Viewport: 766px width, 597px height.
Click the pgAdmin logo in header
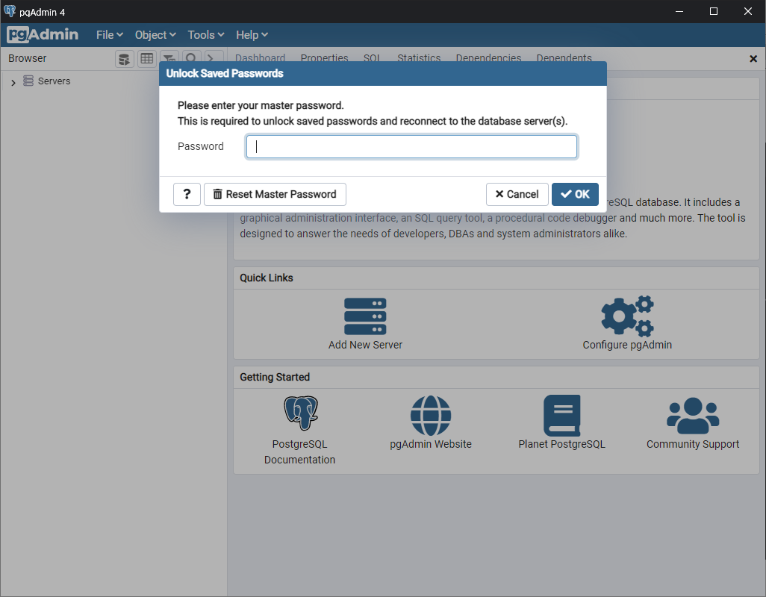(43, 34)
